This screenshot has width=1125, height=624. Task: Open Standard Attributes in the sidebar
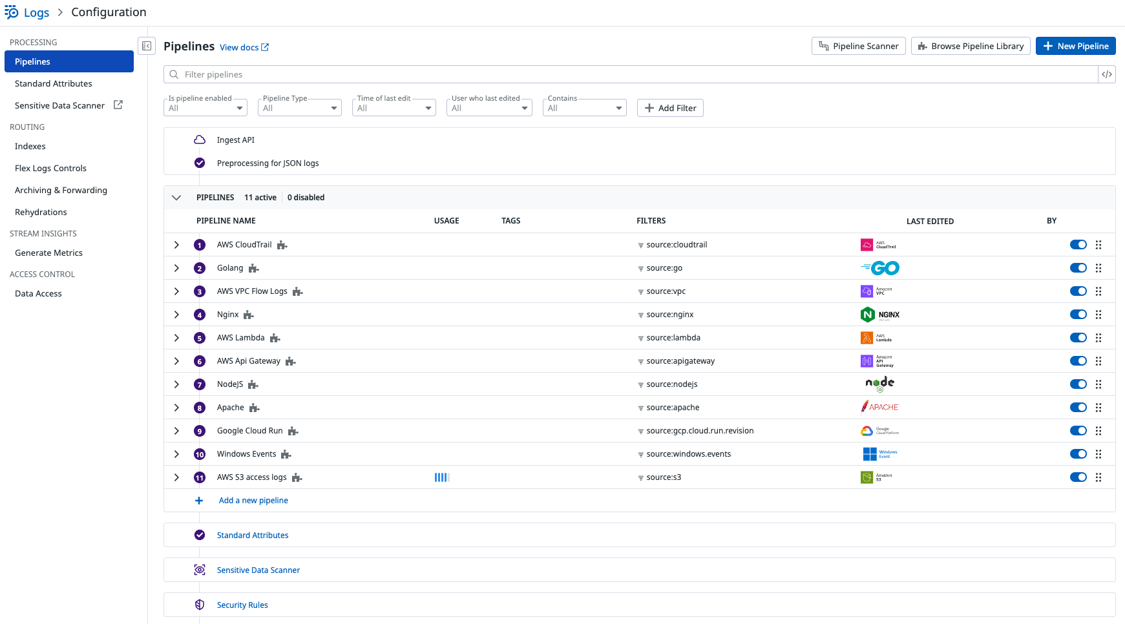[54, 83]
